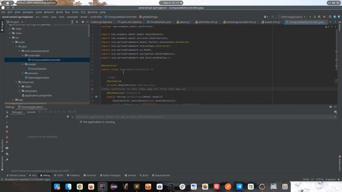Click the filter funnel icon in the debugger variables
Image resolution: width=342 pixels, height=192 pixels.
(68, 117)
